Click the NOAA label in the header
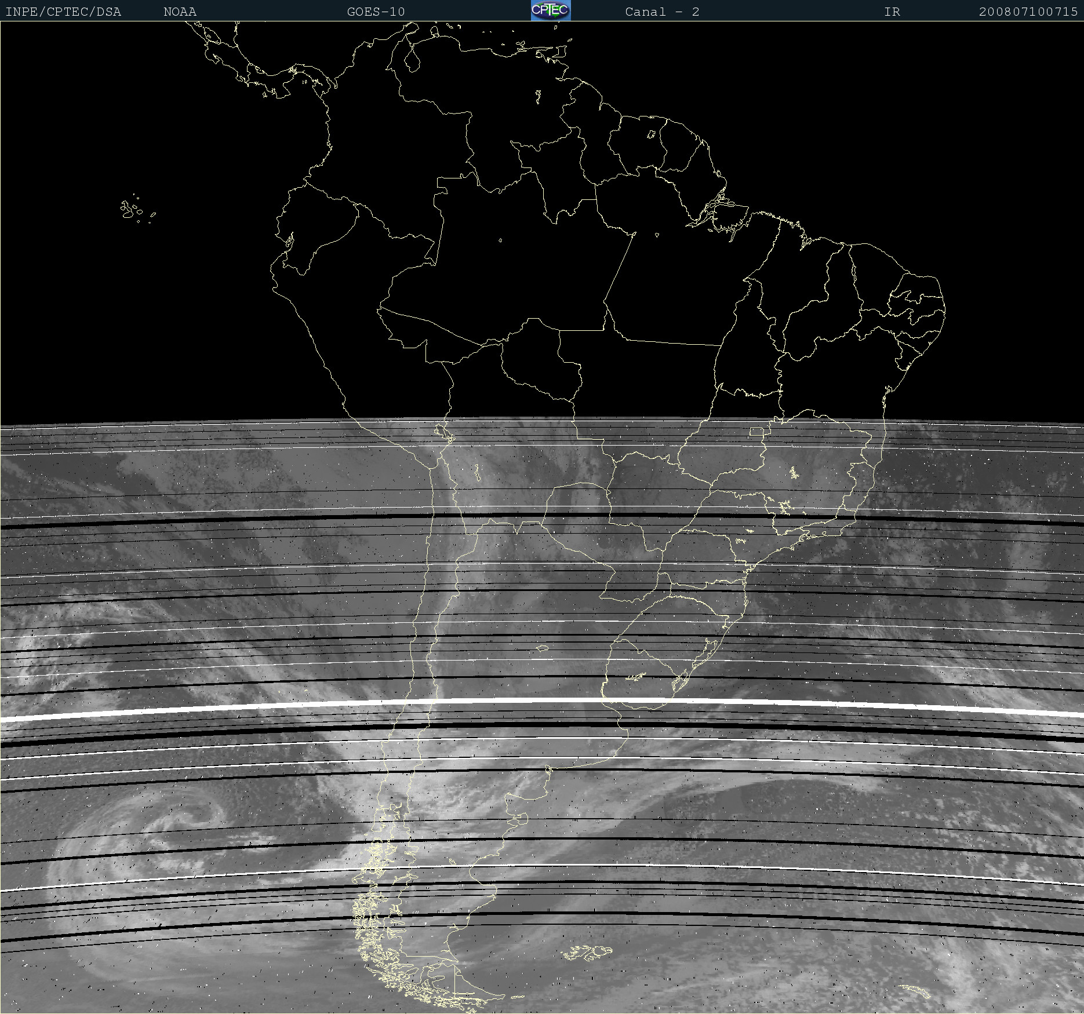 click(x=180, y=12)
